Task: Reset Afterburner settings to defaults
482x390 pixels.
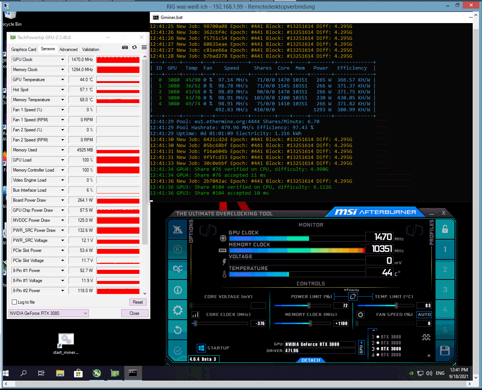Action: tap(178, 330)
